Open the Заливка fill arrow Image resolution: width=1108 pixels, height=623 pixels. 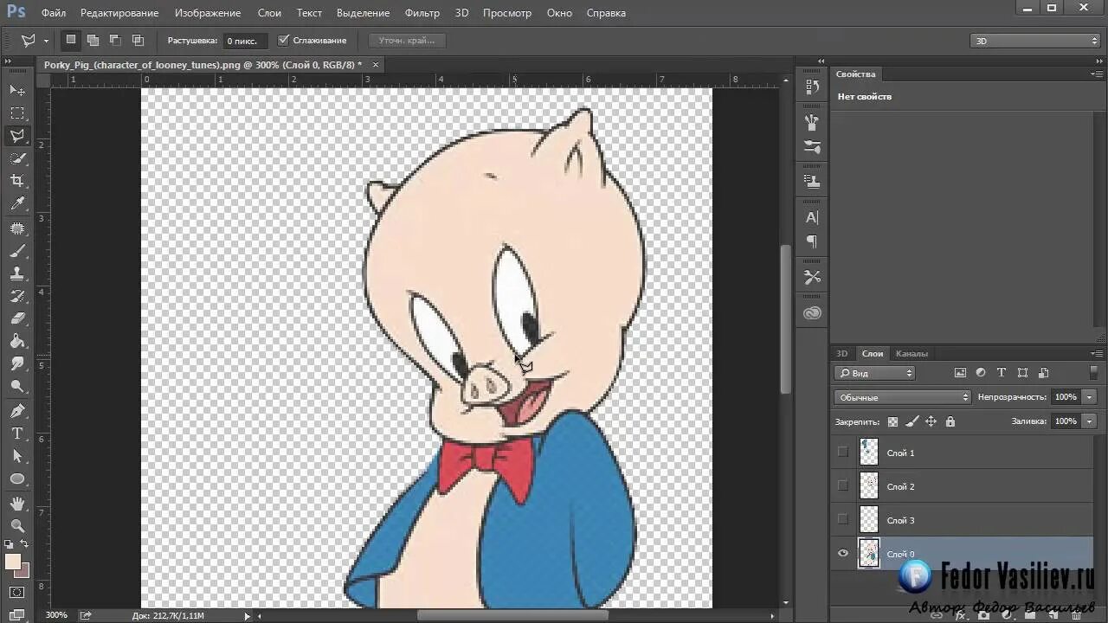click(x=1089, y=421)
